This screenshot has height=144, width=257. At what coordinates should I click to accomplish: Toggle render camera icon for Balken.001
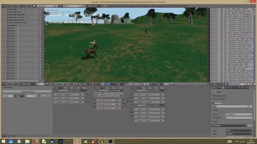point(41,28)
